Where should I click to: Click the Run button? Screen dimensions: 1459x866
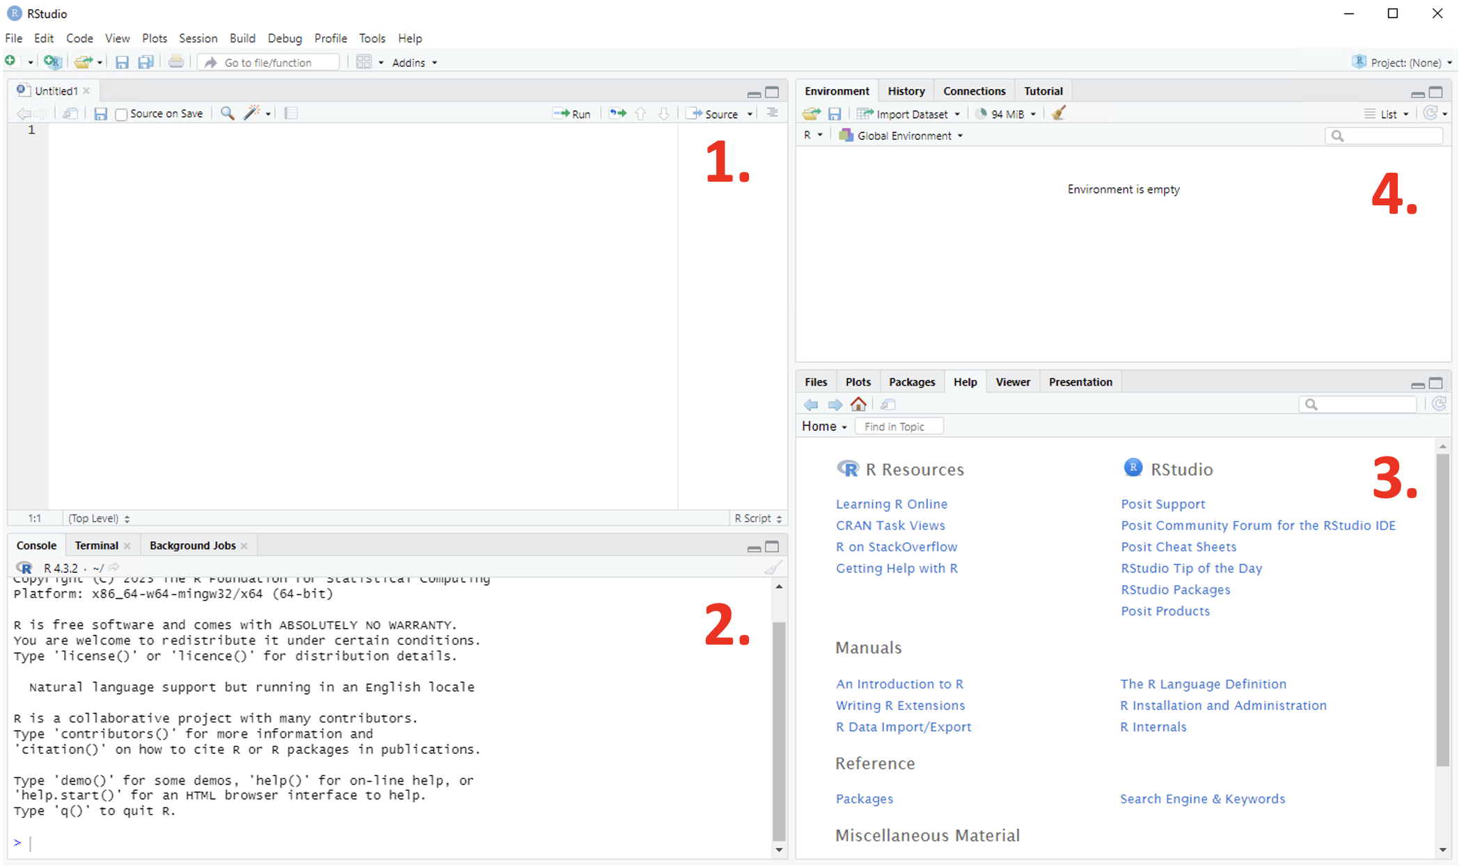tap(571, 114)
